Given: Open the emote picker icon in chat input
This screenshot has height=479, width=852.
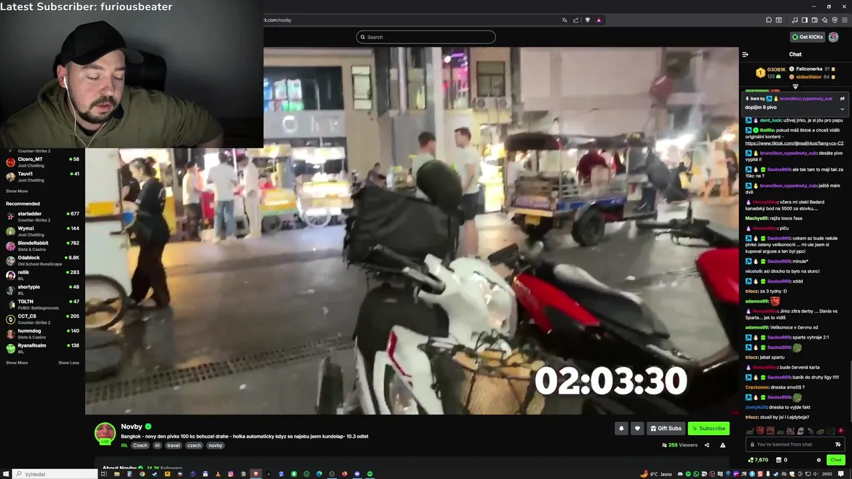Looking at the screenshot, I should click(838, 444).
